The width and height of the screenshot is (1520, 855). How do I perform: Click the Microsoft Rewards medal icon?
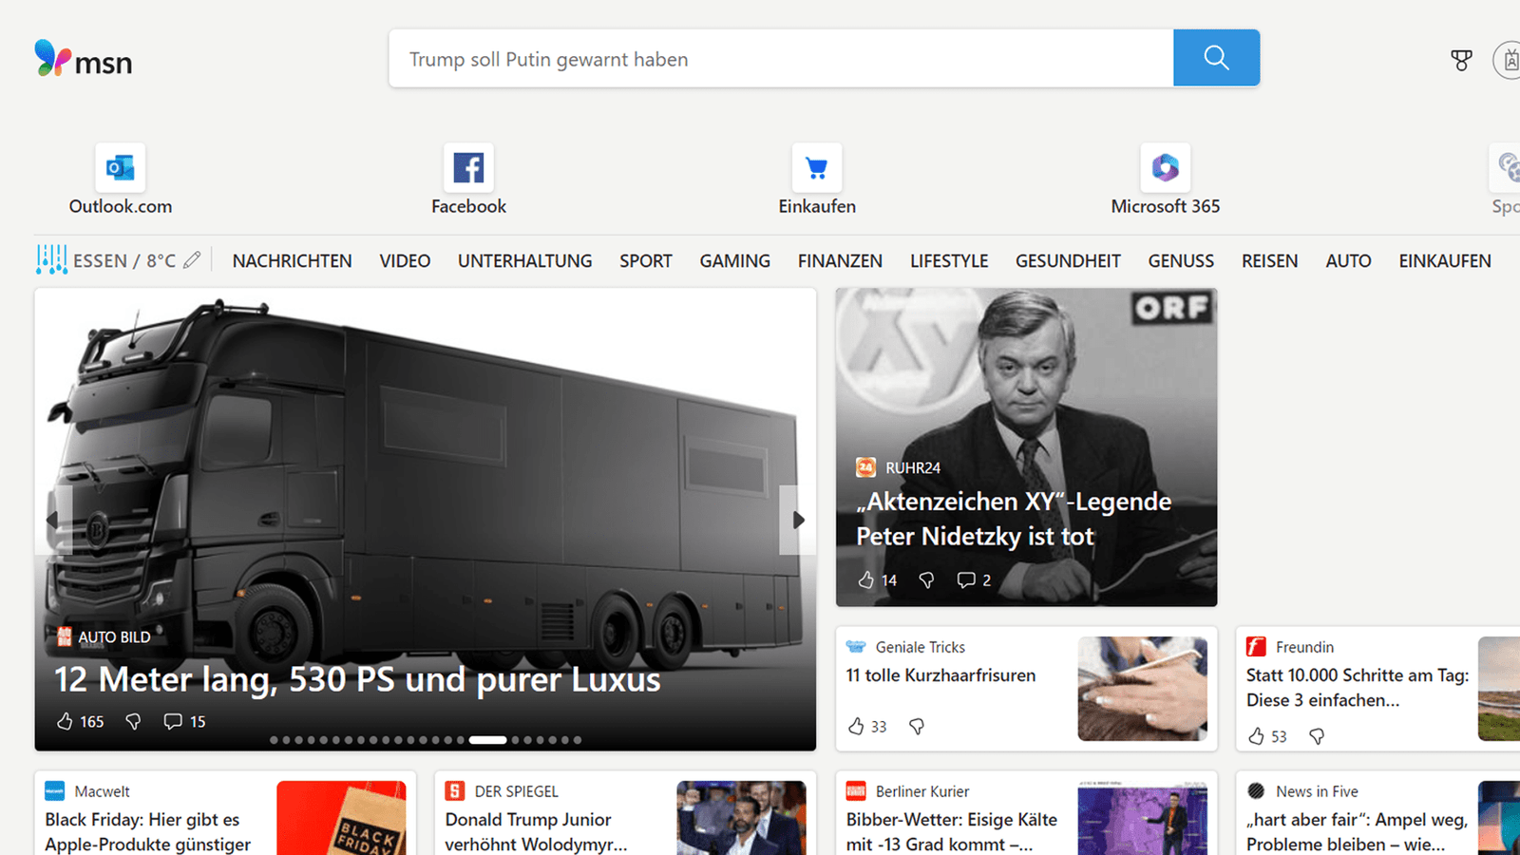[1460, 59]
